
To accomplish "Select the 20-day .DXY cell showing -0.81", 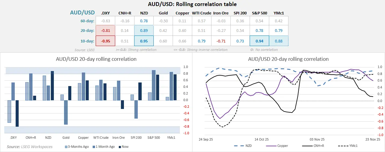I will tap(105, 30).
